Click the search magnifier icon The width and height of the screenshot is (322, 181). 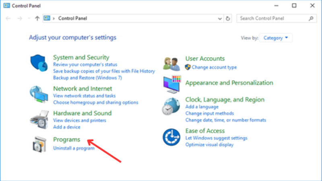pyautogui.click(x=311, y=19)
